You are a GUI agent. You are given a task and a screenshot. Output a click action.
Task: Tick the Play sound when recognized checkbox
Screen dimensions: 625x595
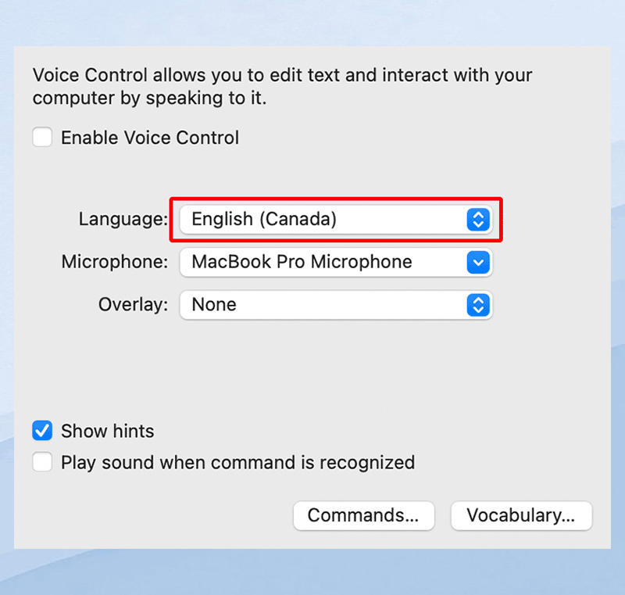tap(42, 462)
